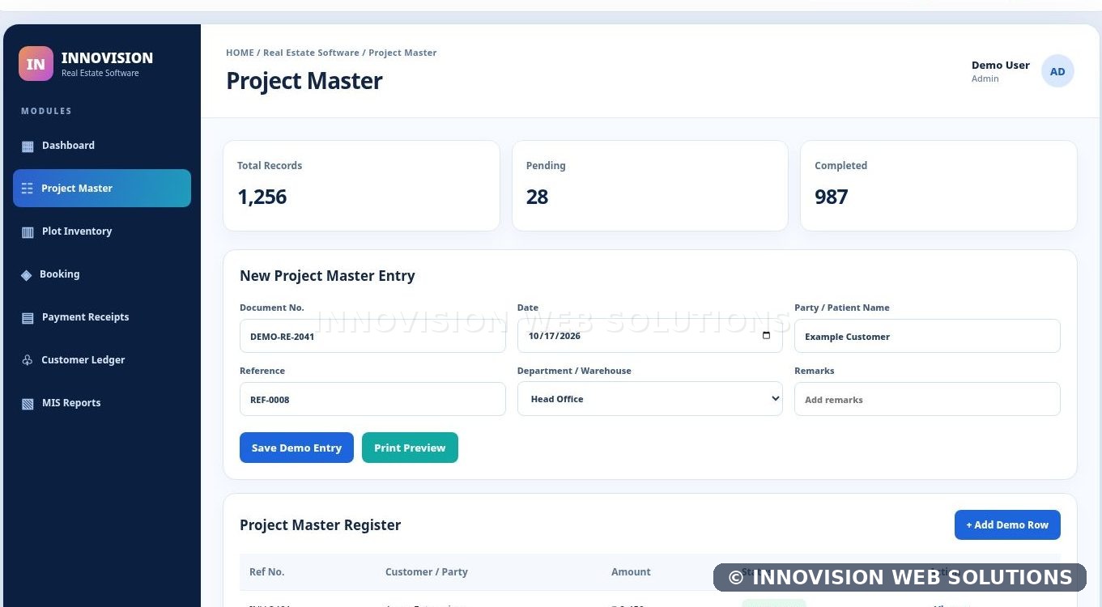This screenshot has height=607, width=1102.
Task: Open the MIS Reports module
Action: pyautogui.click(x=102, y=403)
